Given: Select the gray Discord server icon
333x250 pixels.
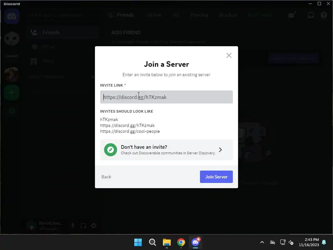Looking at the screenshot, I should click(x=12, y=39).
